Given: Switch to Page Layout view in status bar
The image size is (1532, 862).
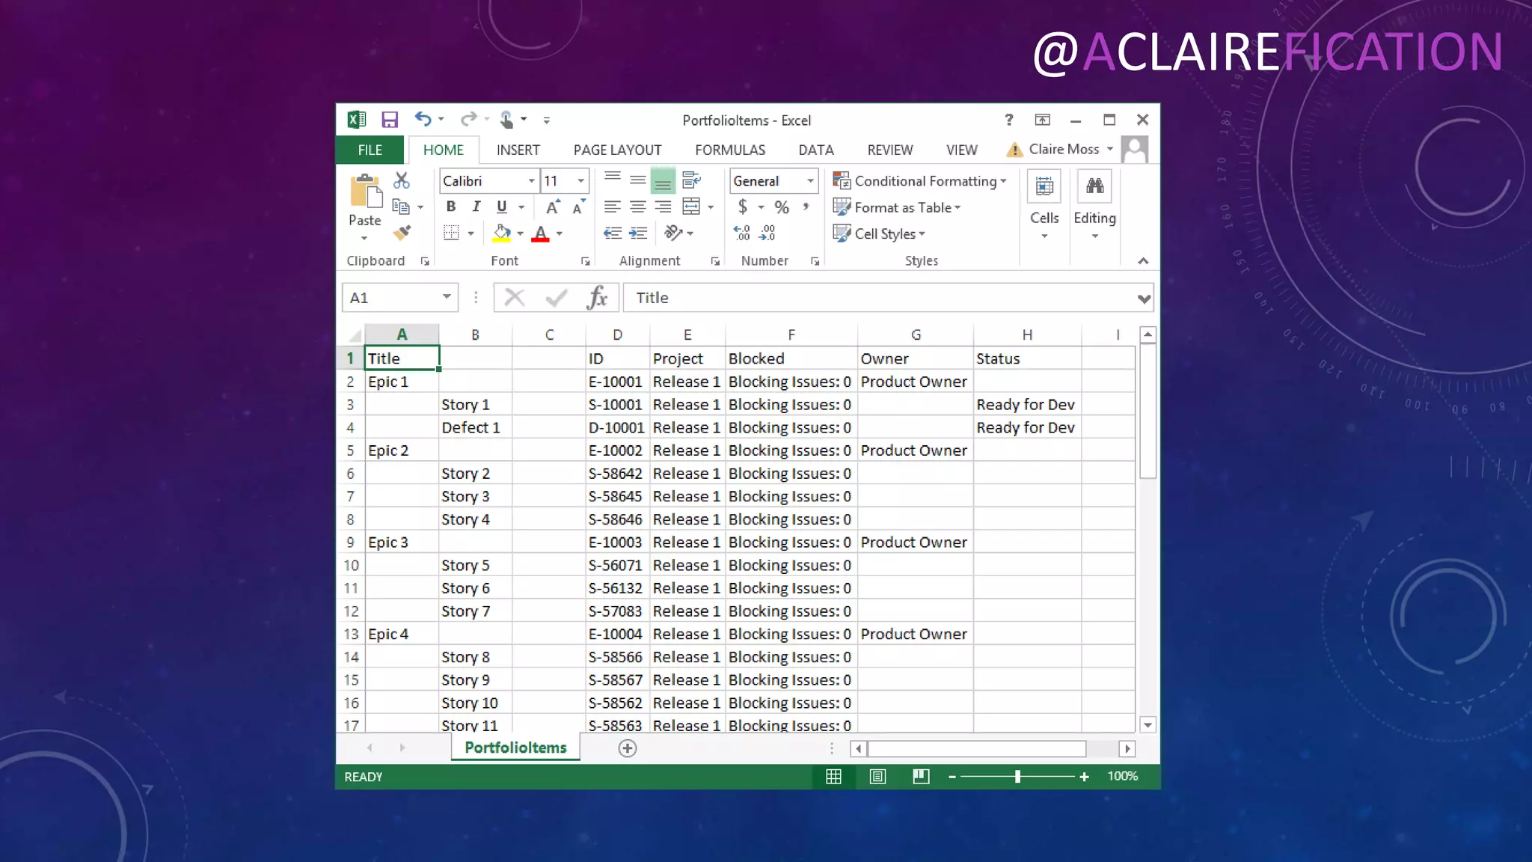Looking at the screenshot, I should tap(877, 777).
